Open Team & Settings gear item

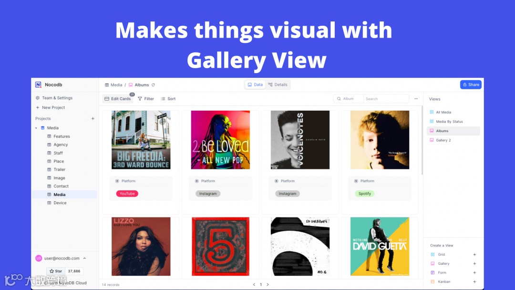click(x=54, y=98)
